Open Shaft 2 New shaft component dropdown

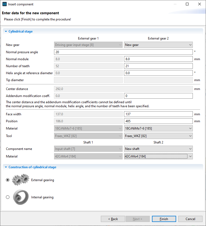click(x=158, y=149)
